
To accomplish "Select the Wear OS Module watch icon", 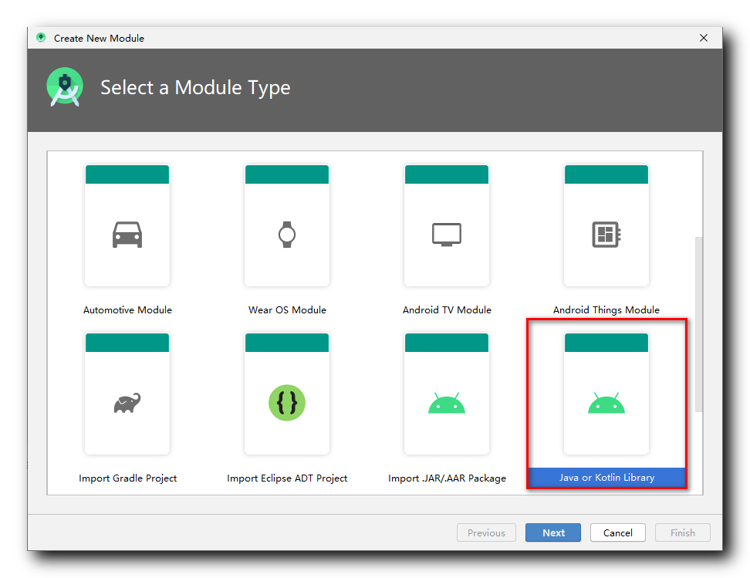I will coord(287,235).
